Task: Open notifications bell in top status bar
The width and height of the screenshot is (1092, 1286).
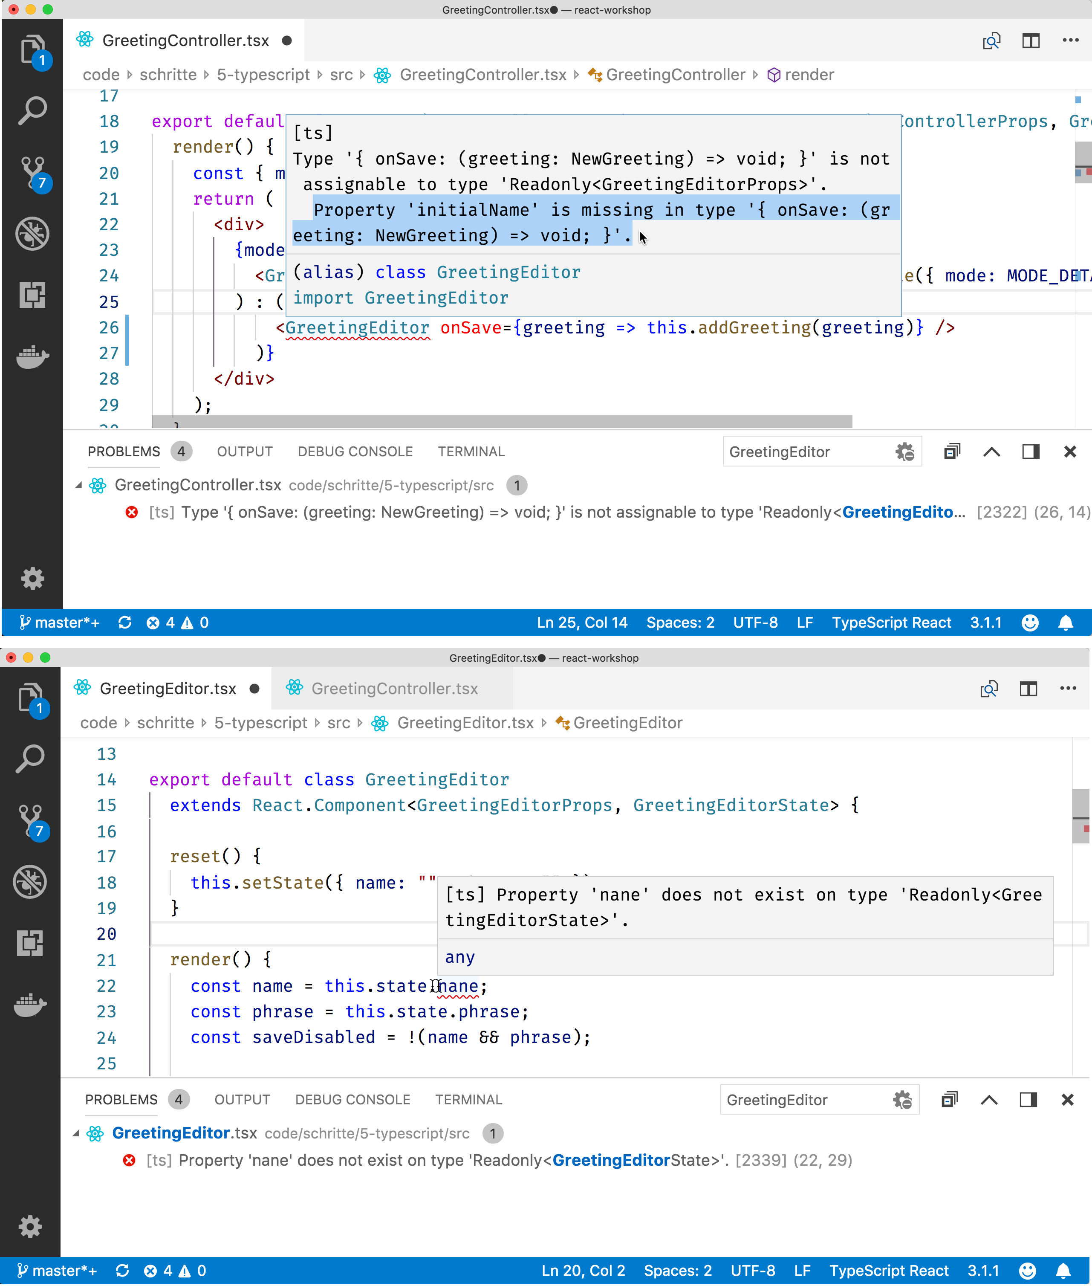Action: pyautogui.click(x=1066, y=622)
